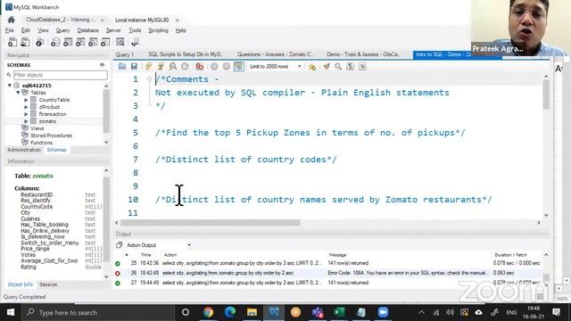
Task: Click the SQL editor vertical scrollbar thumb
Action: click(546, 94)
